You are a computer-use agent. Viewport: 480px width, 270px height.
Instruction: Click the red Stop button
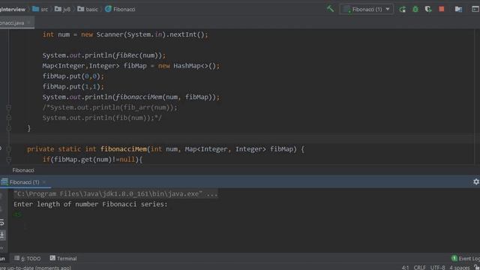(x=442, y=9)
